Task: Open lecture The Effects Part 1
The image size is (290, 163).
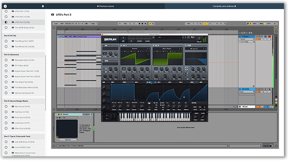Action: coord(24,41)
